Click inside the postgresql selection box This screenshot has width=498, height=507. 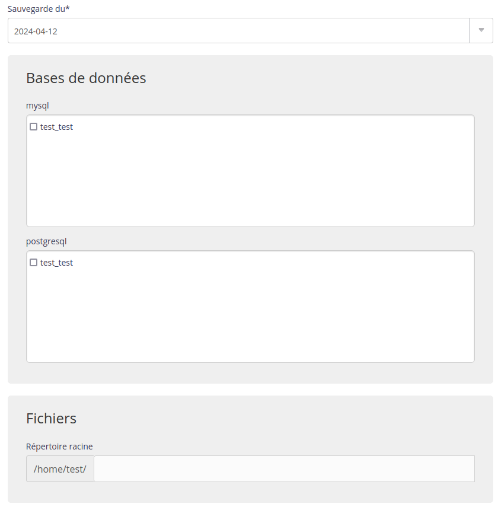(249, 314)
